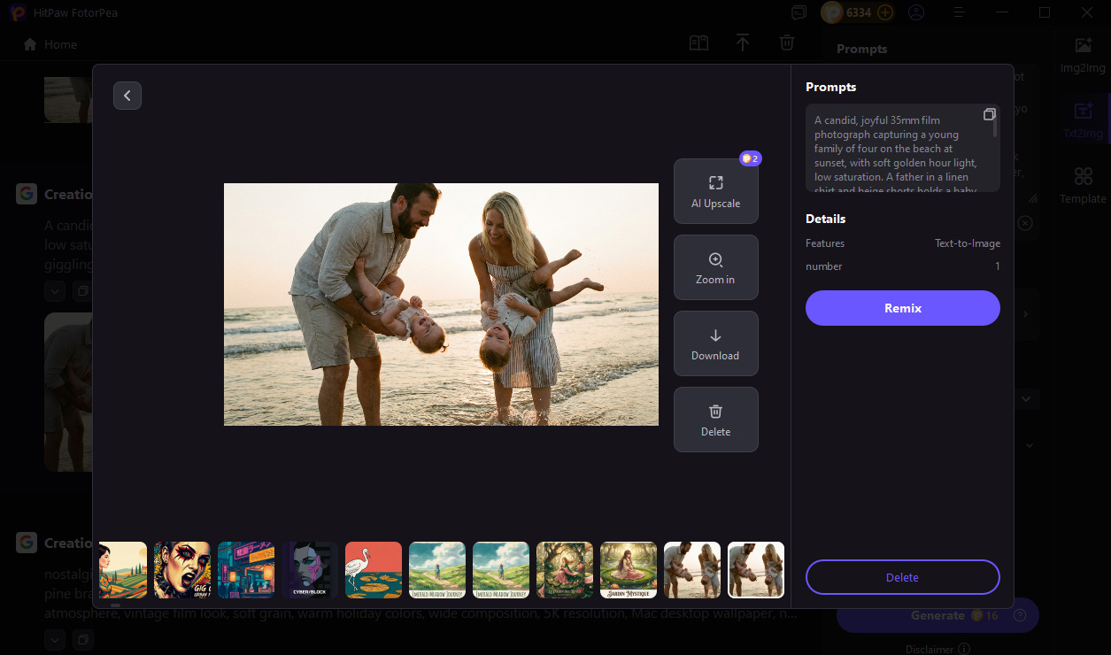Download the generated beach photo
1111x655 pixels.
point(715,343)
